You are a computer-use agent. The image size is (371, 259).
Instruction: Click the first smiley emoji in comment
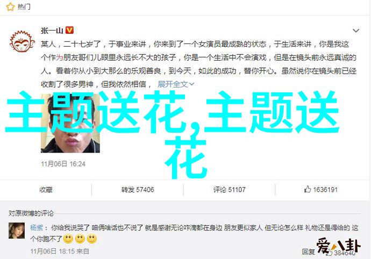68,239
